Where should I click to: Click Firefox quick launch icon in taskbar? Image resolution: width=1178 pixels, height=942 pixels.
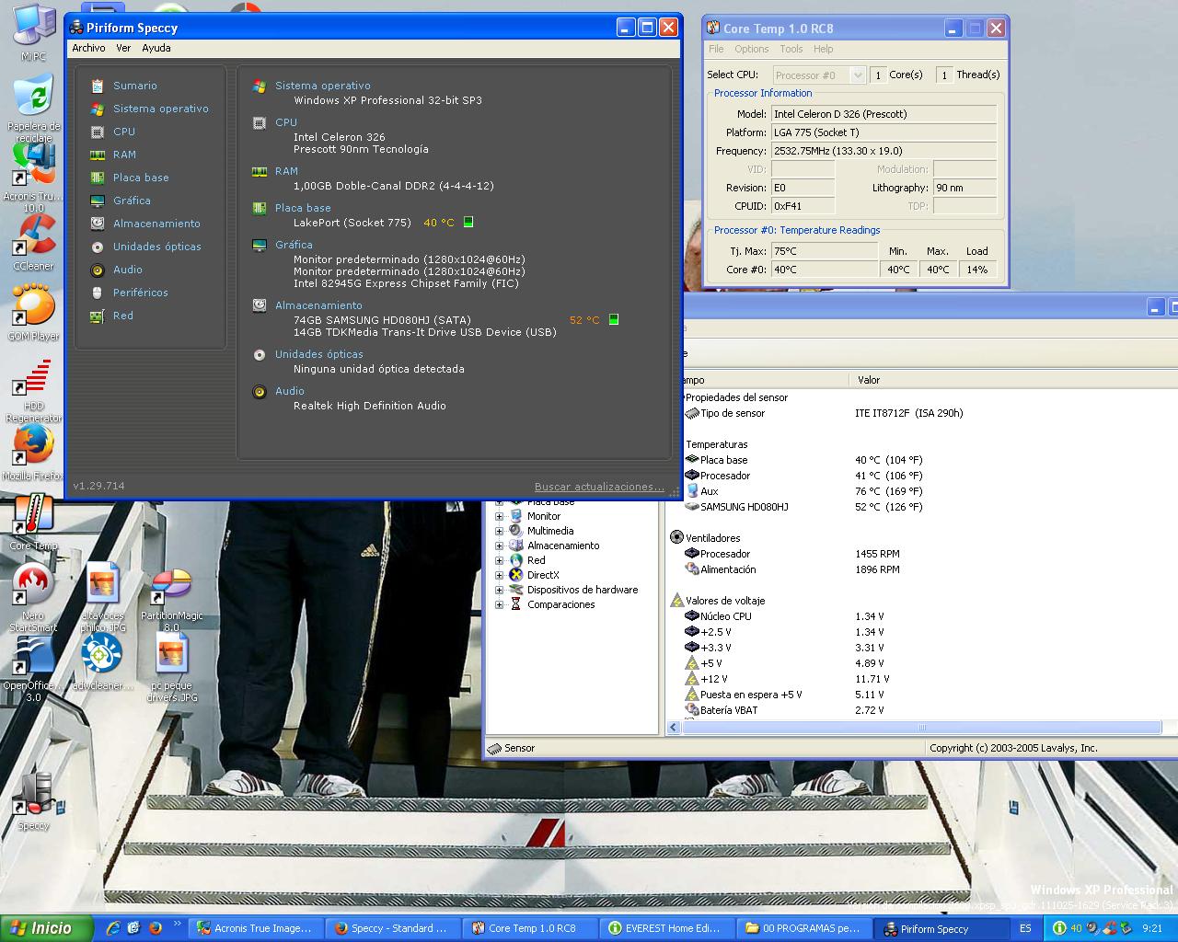click(155, 928)
